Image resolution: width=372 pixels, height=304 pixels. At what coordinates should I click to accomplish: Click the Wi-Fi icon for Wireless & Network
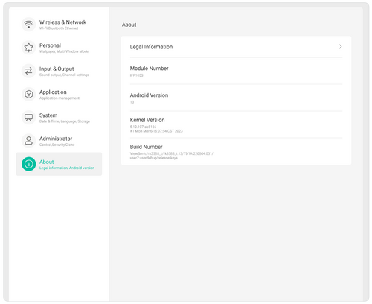(28, 25)
